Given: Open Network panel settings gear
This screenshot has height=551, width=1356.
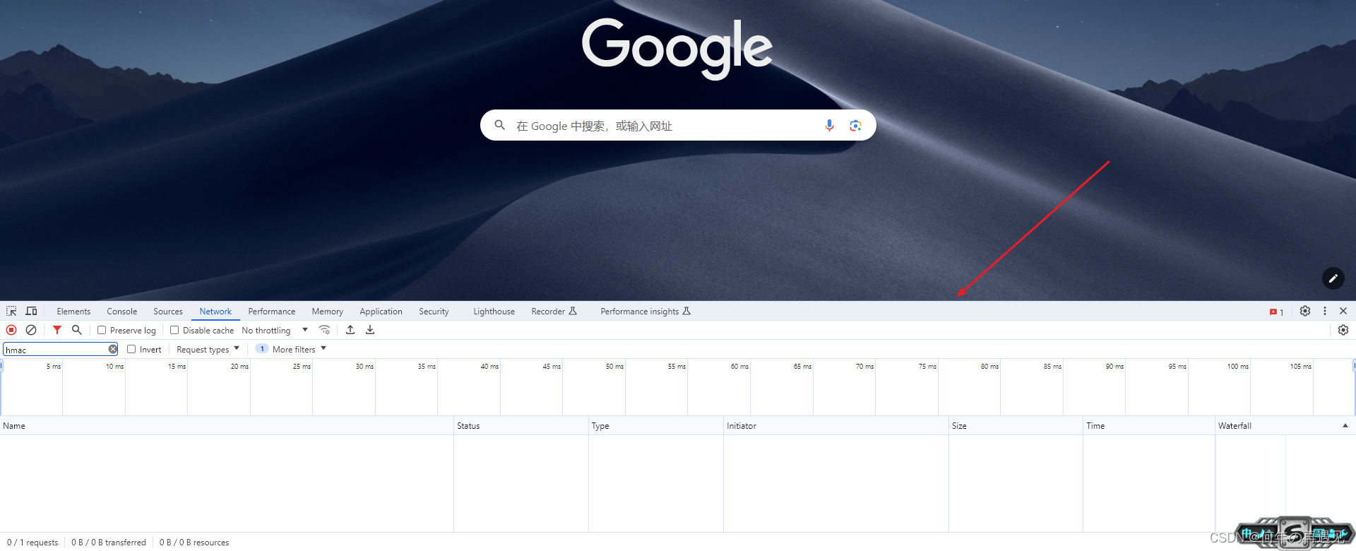Looking at the screenshot, I should tap(1343, 330).
